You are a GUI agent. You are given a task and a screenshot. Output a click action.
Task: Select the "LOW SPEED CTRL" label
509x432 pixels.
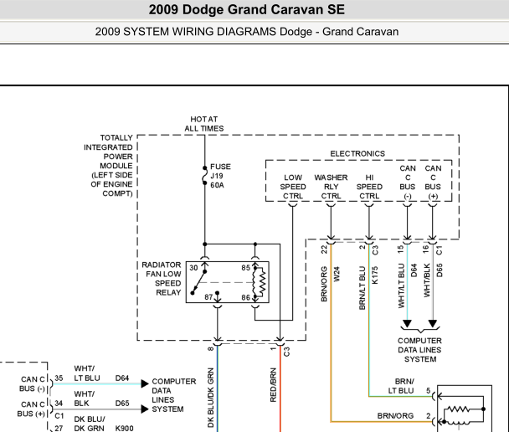pyautogui.click(x=293, y=187)
